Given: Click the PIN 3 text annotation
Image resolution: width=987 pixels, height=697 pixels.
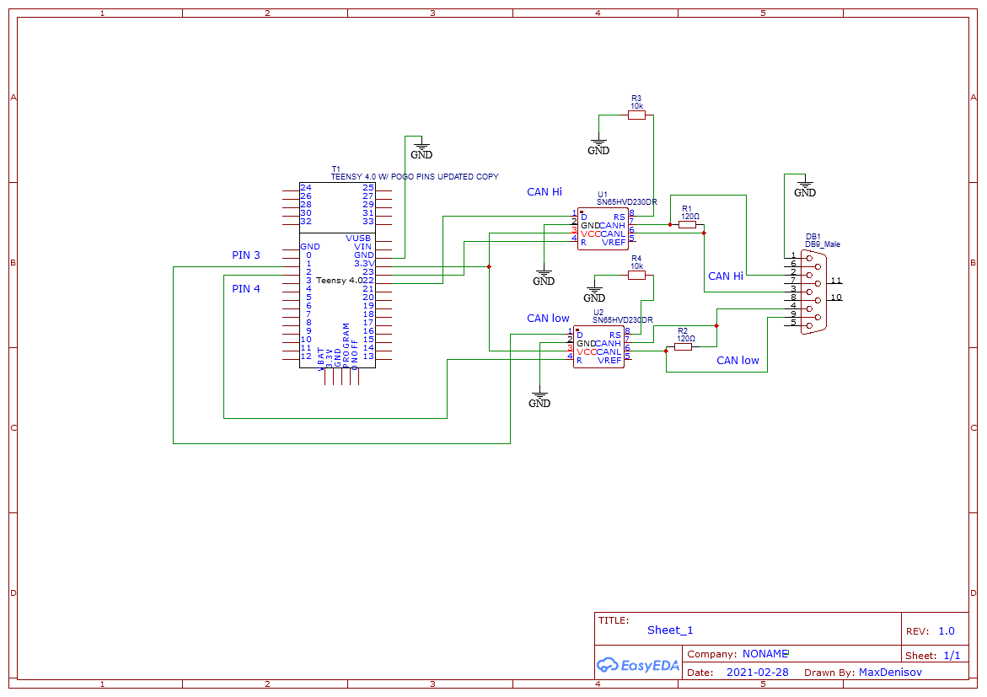Looking at the screenshot, I should tap(245, 255).
